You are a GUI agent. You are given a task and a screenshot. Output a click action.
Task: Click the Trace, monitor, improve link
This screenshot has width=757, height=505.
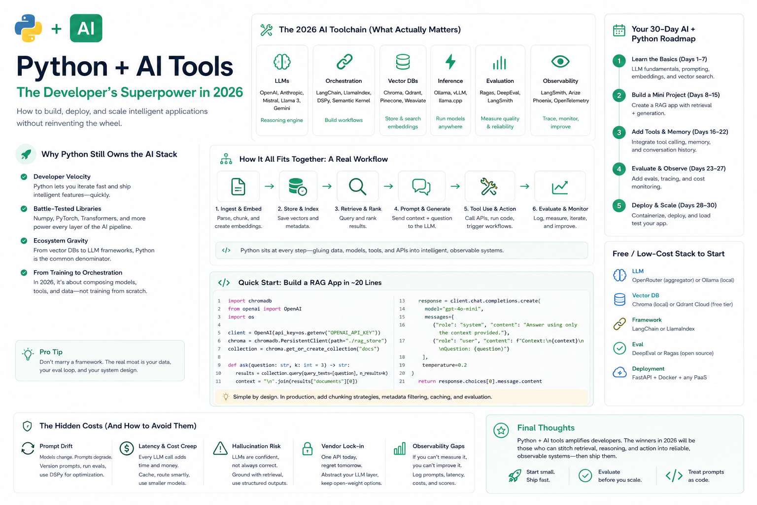[x=560, y=123]
